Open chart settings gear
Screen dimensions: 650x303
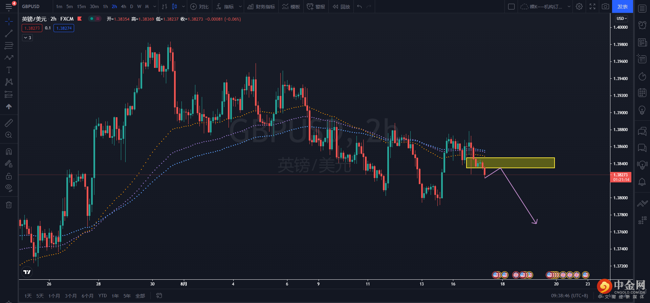(x=579, y=7)
